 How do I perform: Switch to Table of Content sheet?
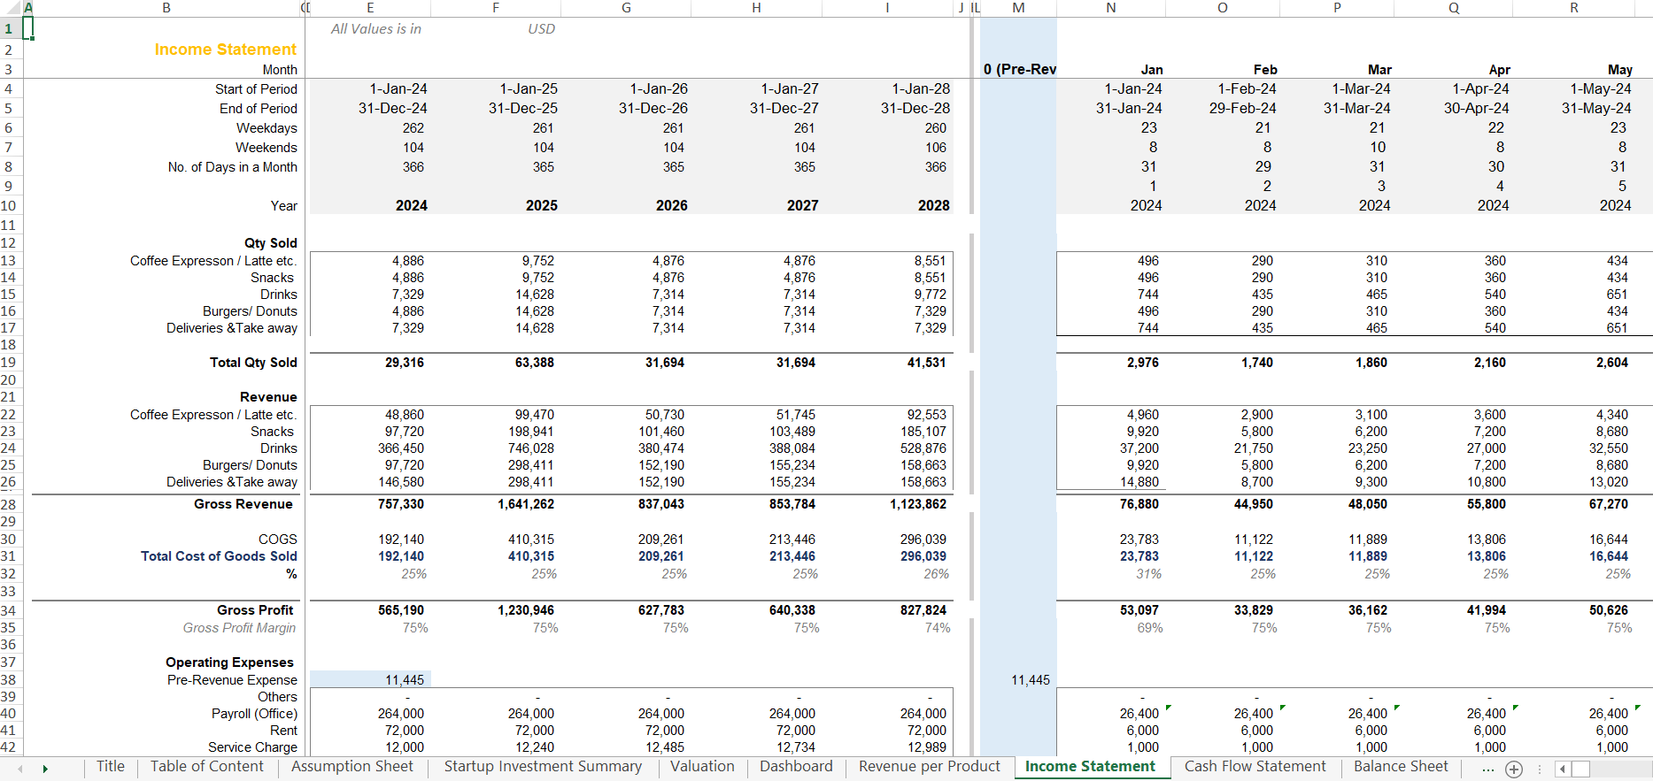[207, 767]
